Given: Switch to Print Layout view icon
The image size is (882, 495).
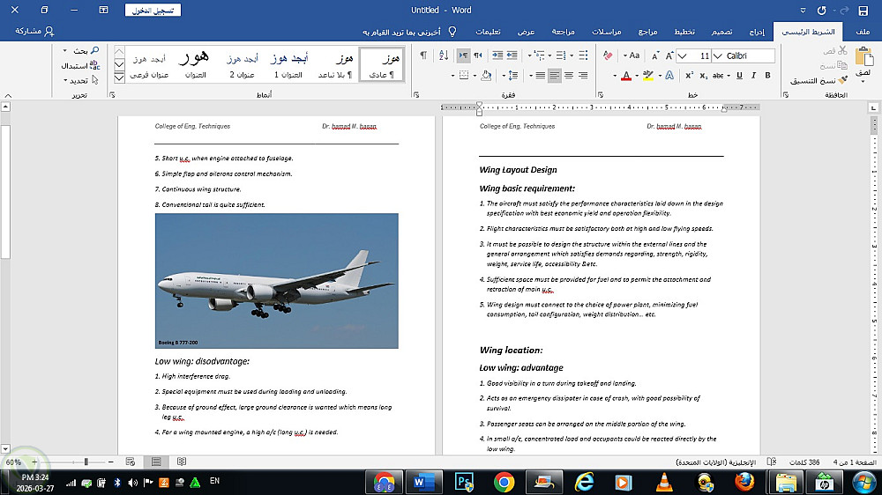Looking at the screenshot, I should coord(156,462).
